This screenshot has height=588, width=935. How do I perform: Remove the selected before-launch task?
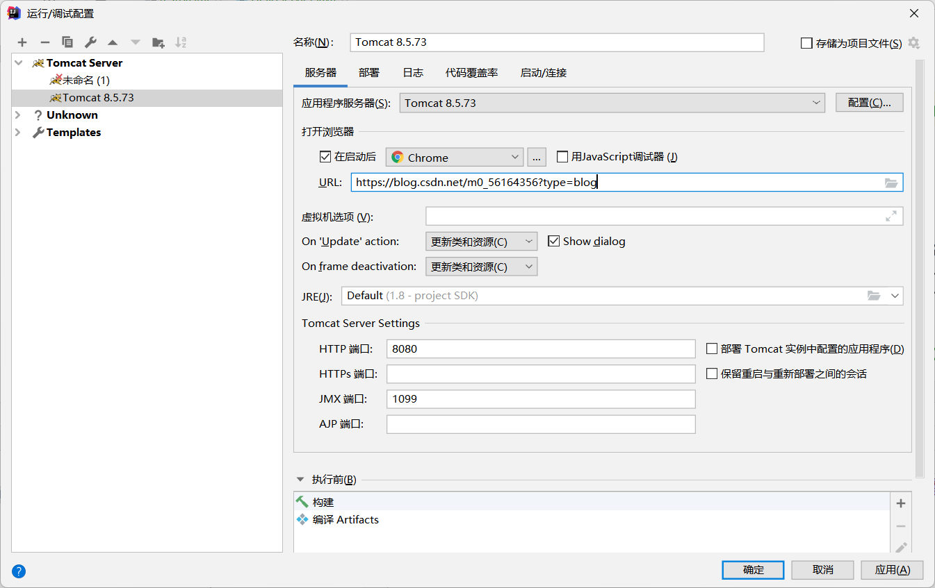(901, 526)
